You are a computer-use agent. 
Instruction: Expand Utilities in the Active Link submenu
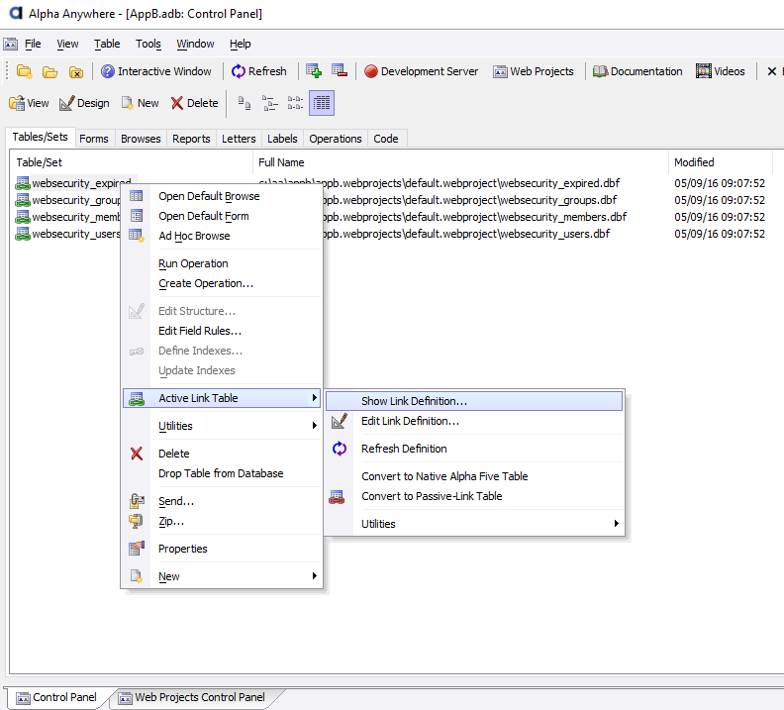(x=474, y=524)
